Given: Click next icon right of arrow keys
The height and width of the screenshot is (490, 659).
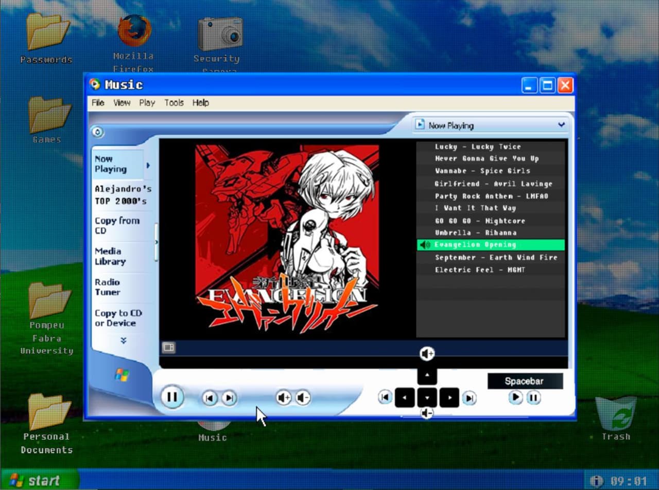Looking at the screenshot, I should coord(469,398).
